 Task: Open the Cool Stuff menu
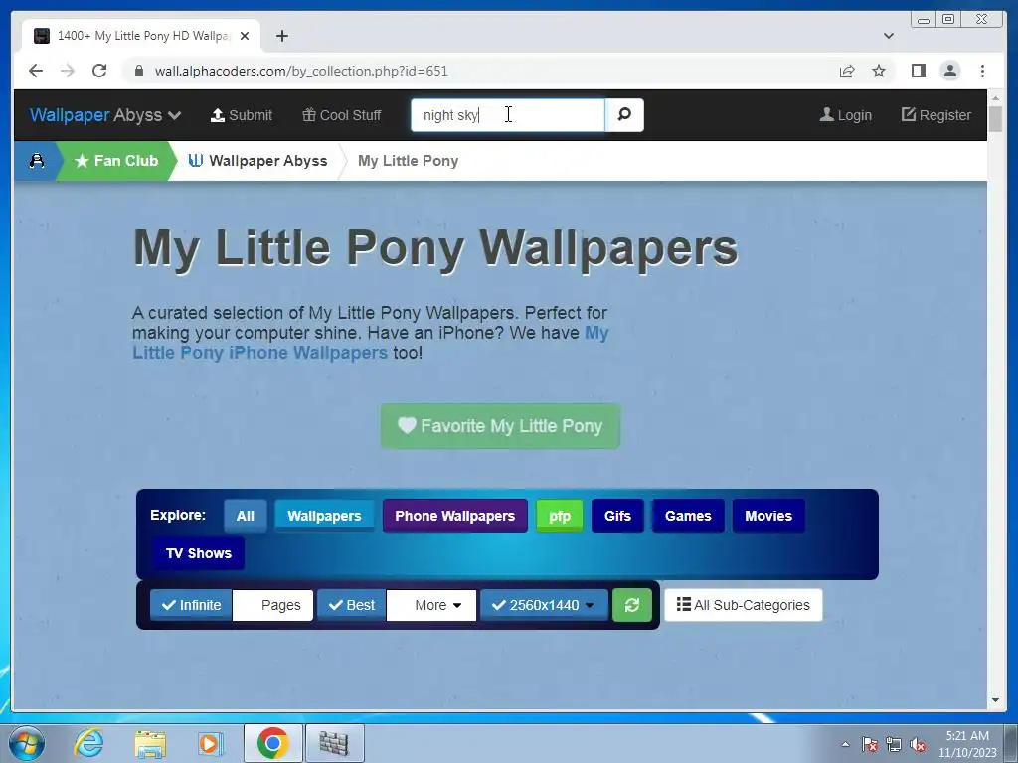coord(342,115)
